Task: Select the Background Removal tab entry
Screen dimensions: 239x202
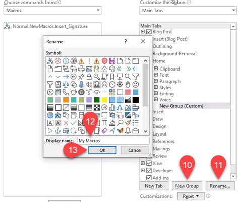Action: click(174, 54)
